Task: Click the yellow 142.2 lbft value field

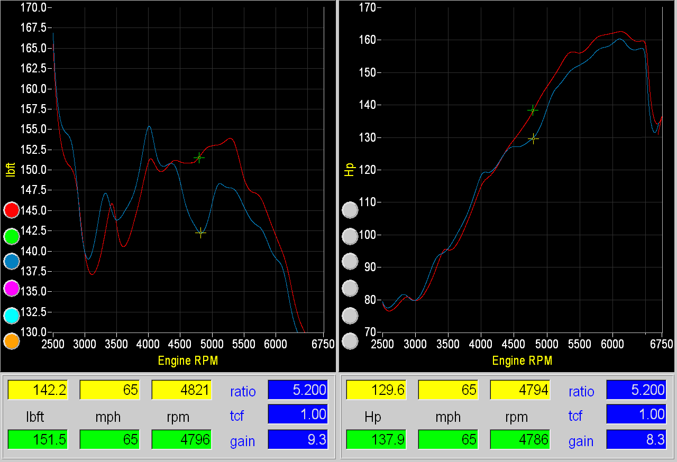Action: tap(38, 390)
